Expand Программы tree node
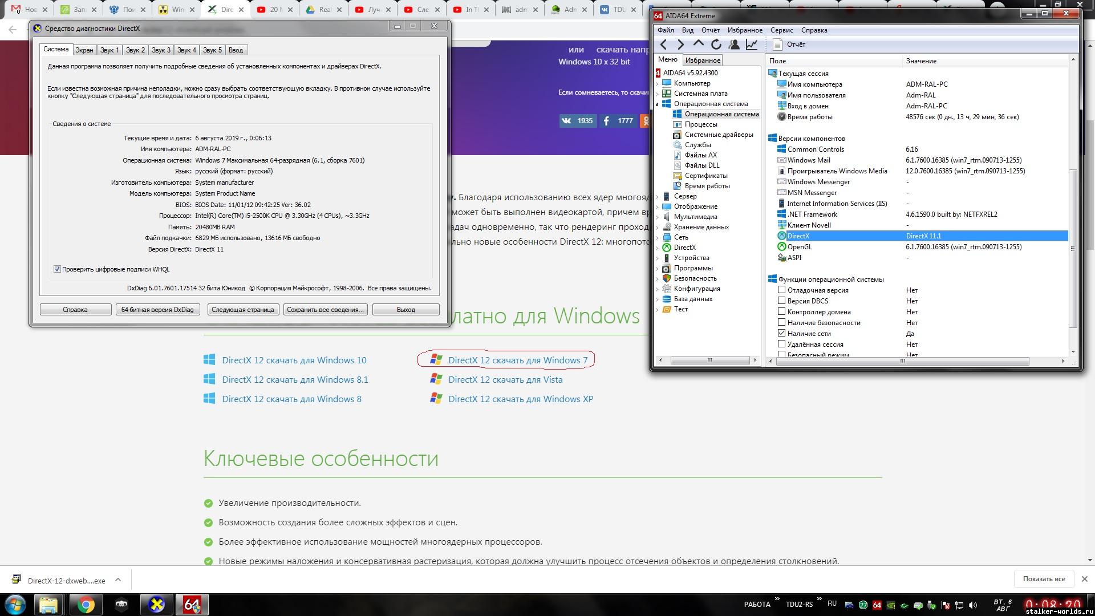Viewport: 1095px width, 616px height. [657, 268]
